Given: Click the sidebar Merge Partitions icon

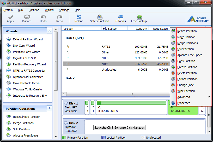Looking at the screenshot, I should point(9,123).
